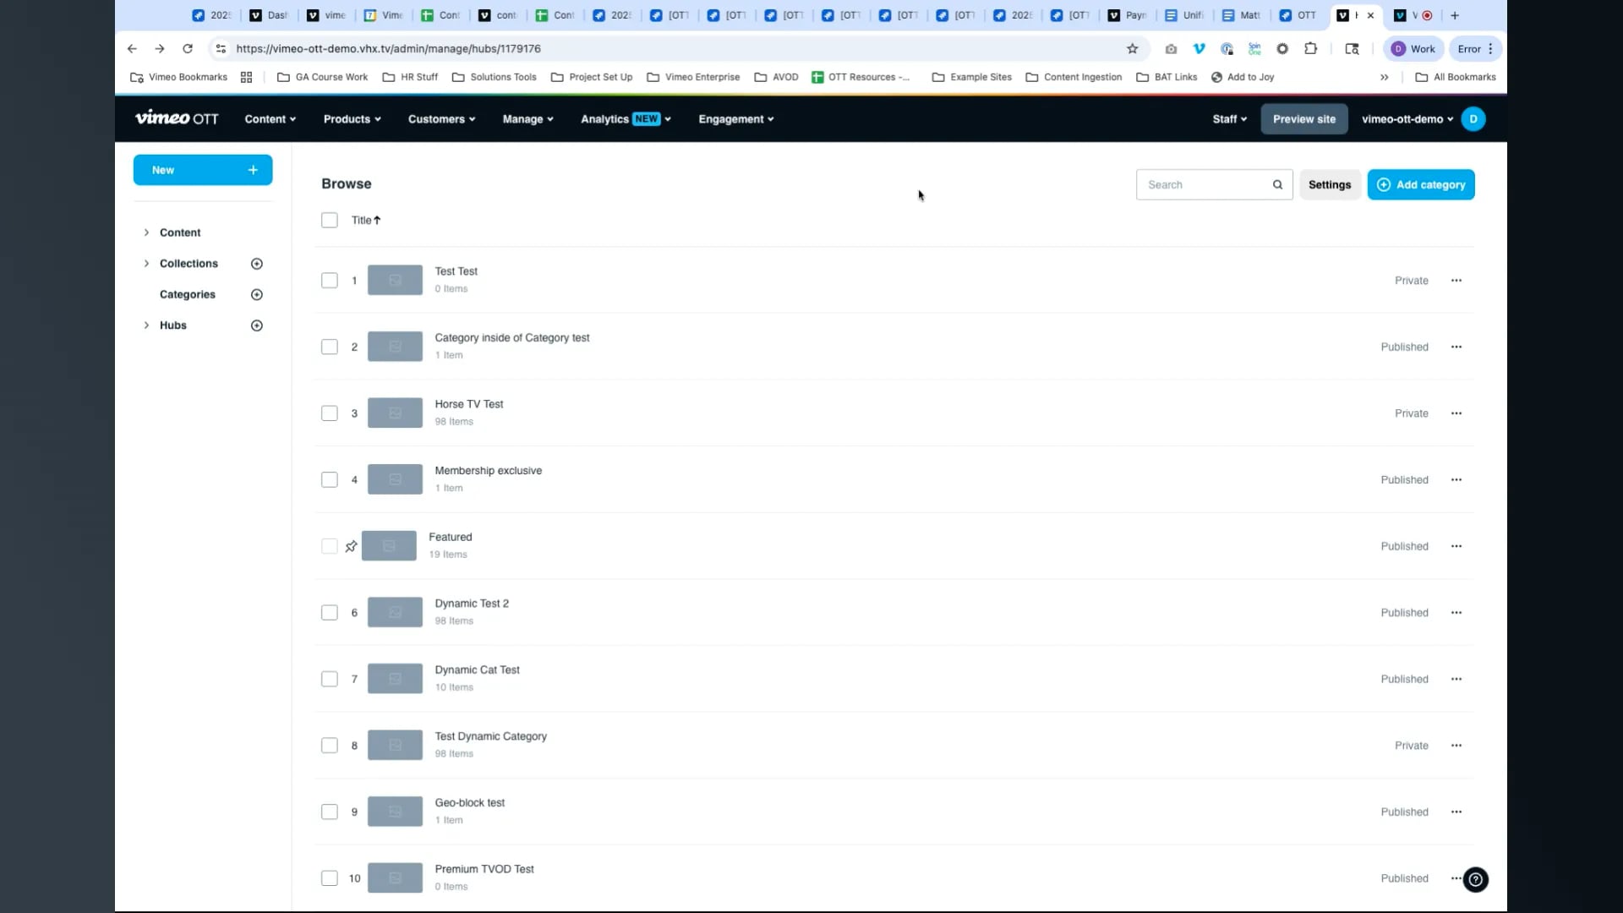The width and height of the screenshot is (1623, 913).
Task: Tick the select-all checkbox beside Title
Action: coord(330,221)
